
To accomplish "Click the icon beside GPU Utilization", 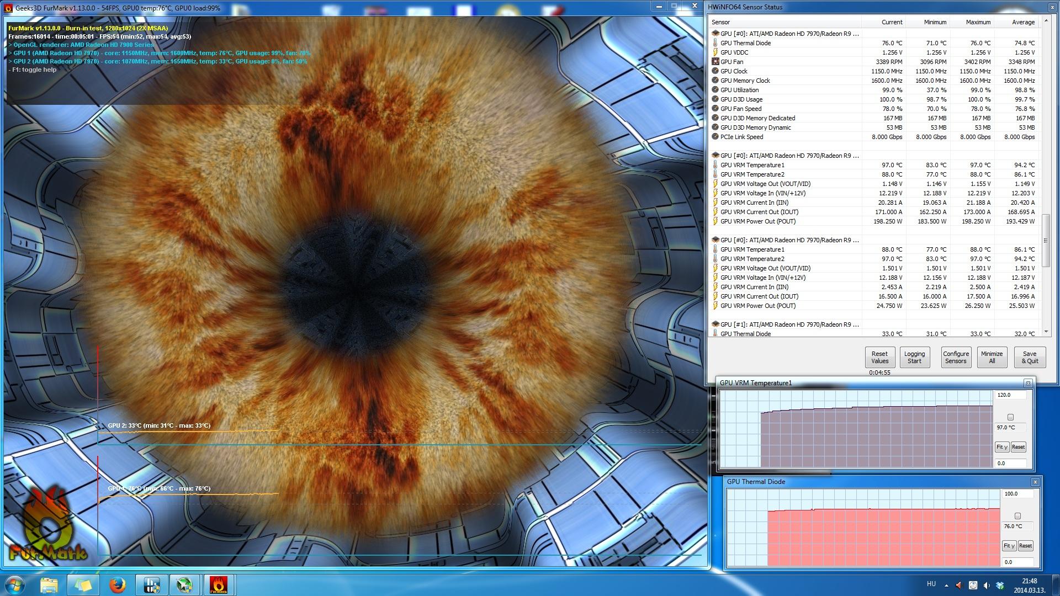I will click(x=715, y=90).
